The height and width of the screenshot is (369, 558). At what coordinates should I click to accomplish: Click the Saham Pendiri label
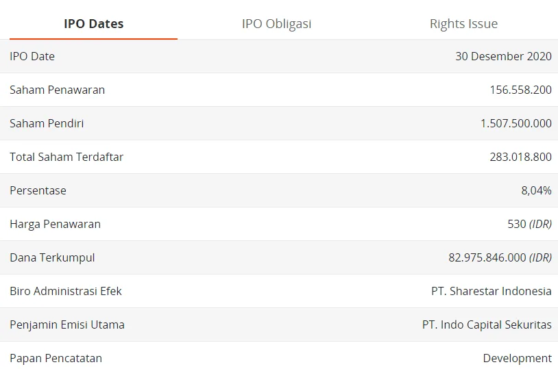(47, 123)
